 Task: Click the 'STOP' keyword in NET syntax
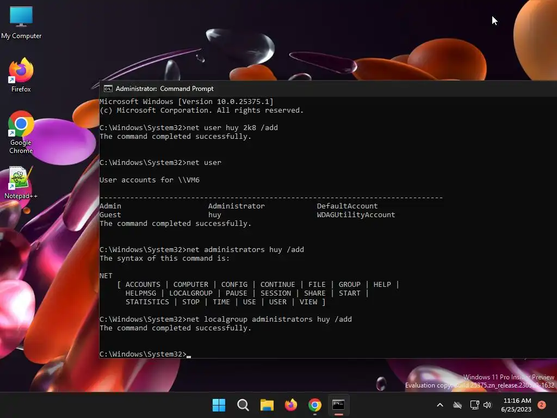tap(191, 302)
